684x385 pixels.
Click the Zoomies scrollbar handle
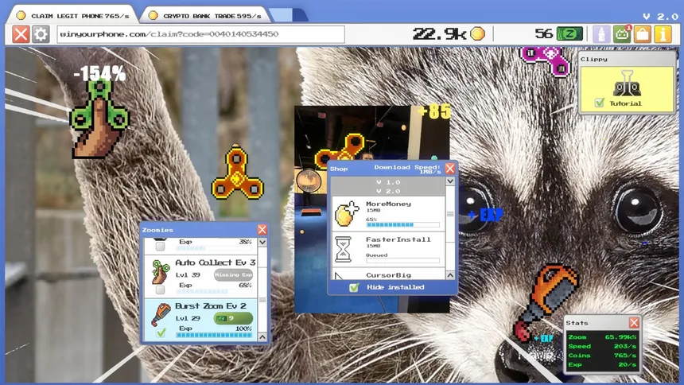pyautogui.click(x=262, y=301)
